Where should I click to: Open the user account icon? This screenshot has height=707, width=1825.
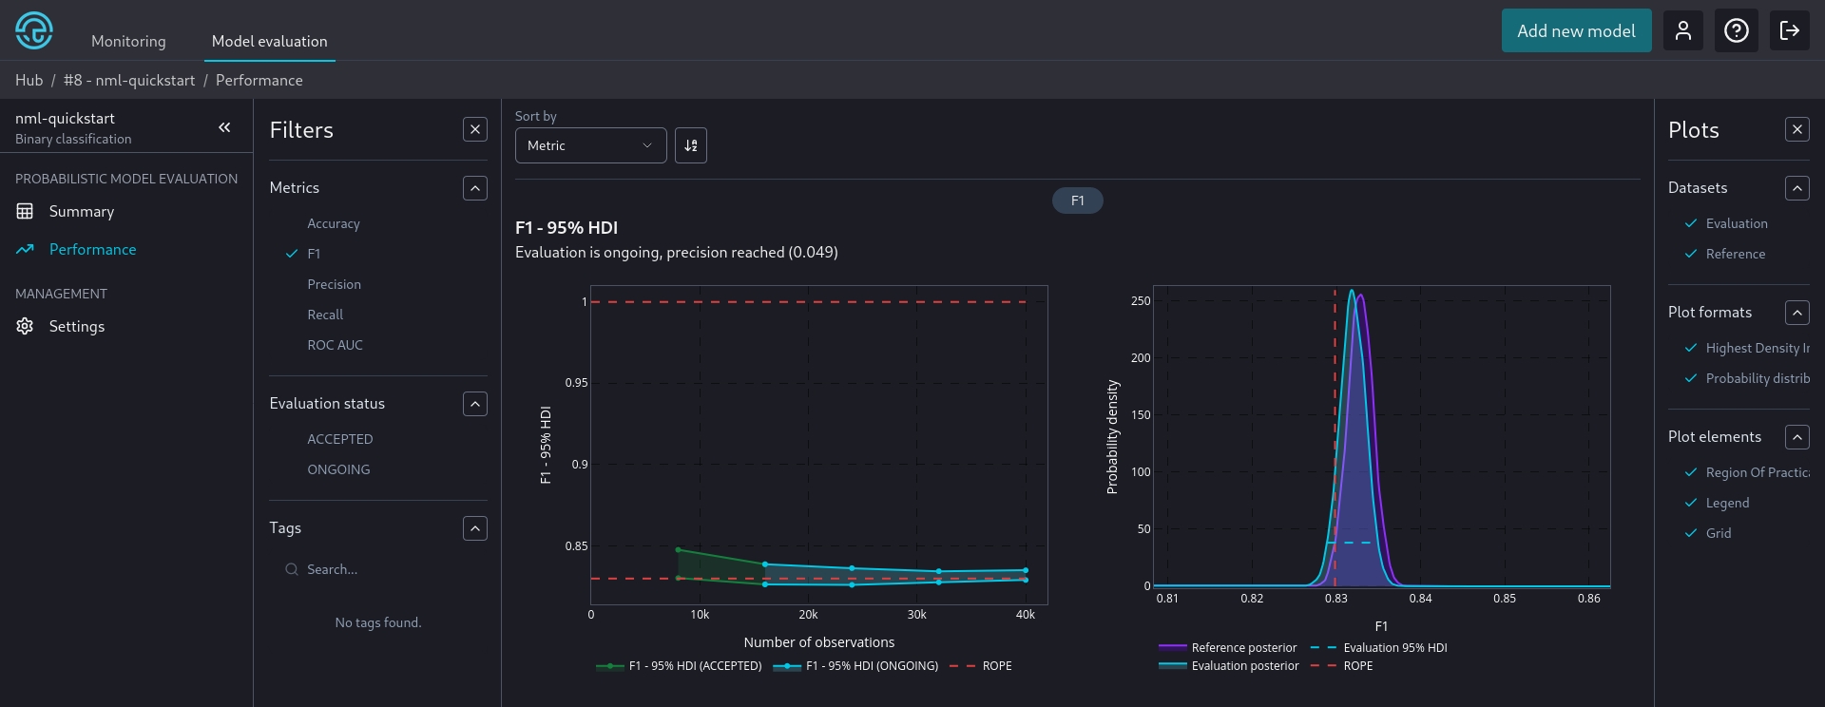click(x=1682, y=30)
